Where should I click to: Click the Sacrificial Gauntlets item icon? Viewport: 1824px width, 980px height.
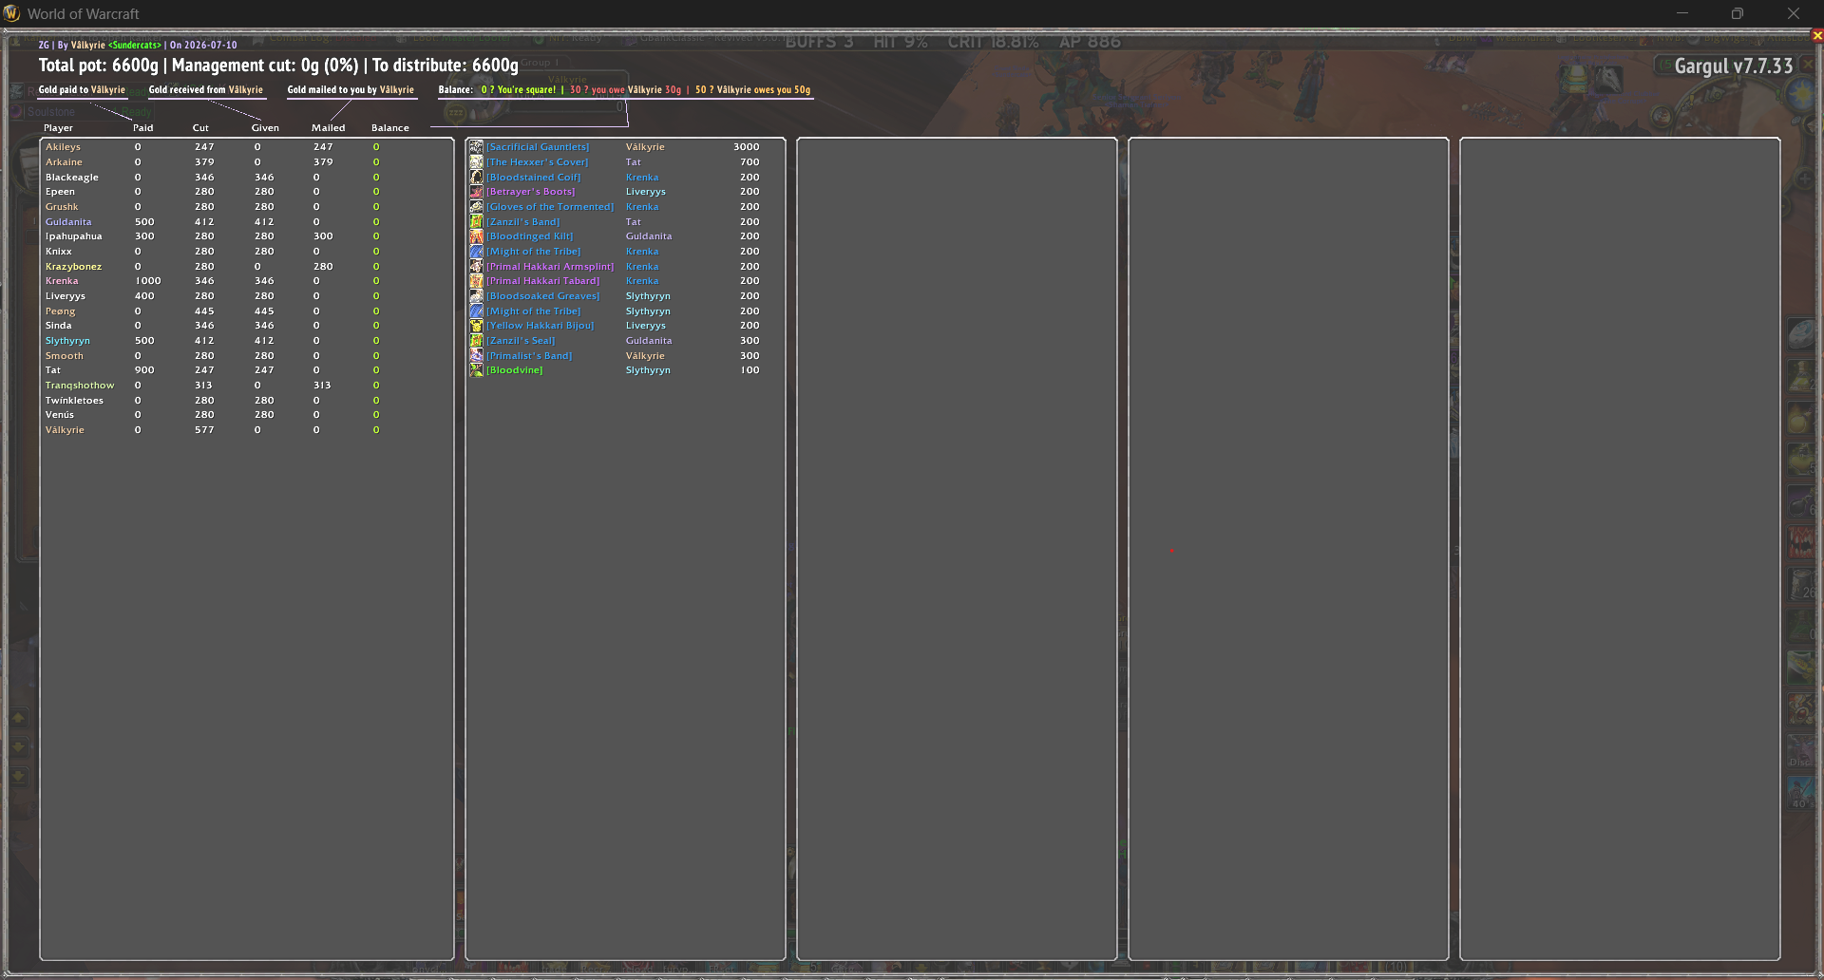pyautogui.click(x=477, y=147)
